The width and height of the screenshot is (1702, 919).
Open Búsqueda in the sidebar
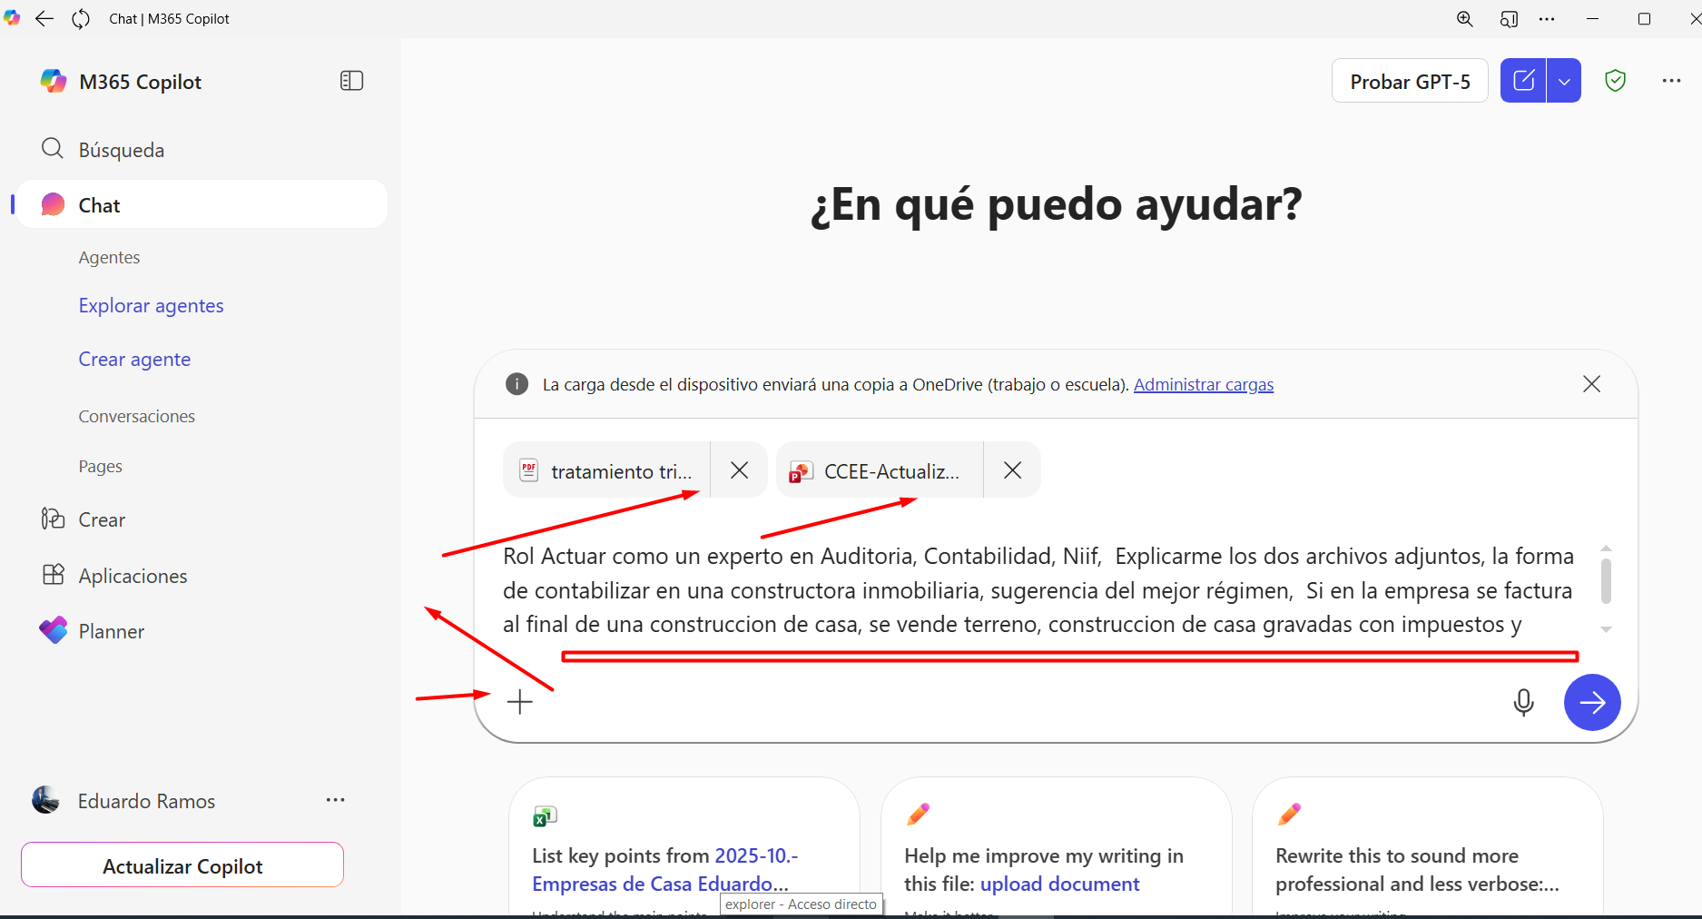(121, 150)
